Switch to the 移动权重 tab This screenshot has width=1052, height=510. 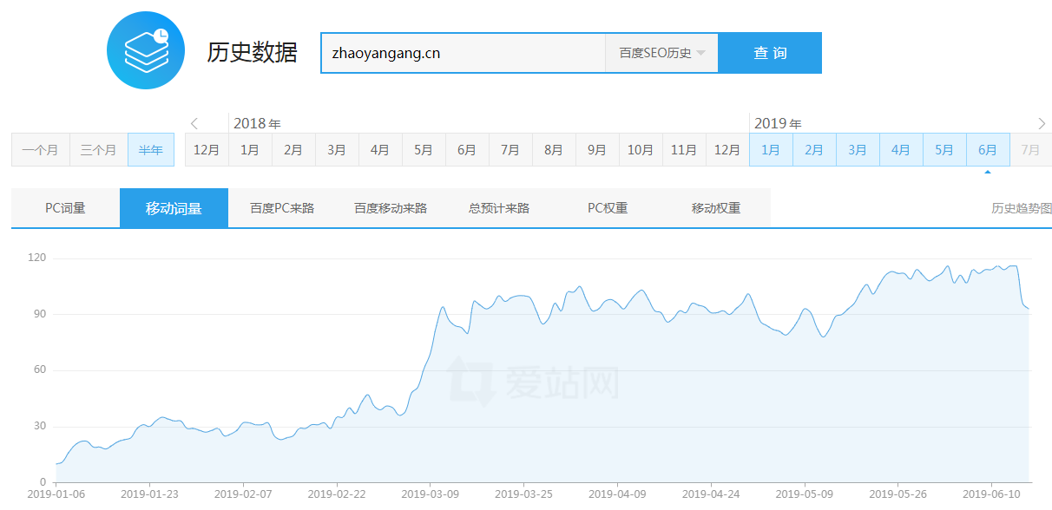click(x=712, y=207)
